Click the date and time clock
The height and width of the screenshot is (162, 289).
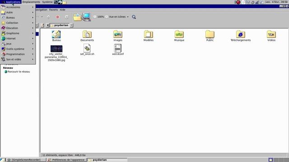[x=276, y=2]
